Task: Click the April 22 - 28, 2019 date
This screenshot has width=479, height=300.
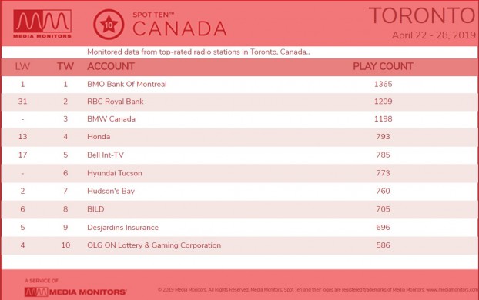Action: pyautogui.click(x=434, y=35)
